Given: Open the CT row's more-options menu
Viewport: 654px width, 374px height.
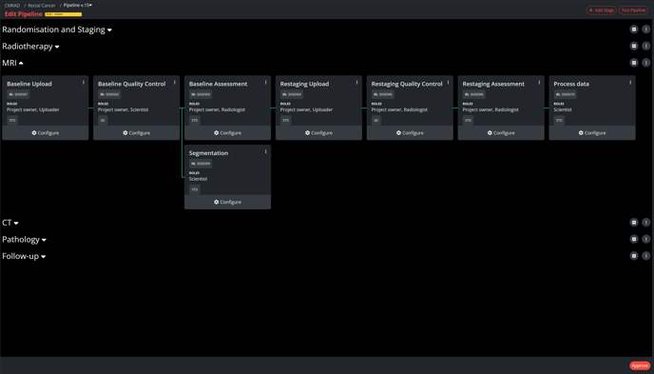Looking at the screenshot, I should pos(646,223).
